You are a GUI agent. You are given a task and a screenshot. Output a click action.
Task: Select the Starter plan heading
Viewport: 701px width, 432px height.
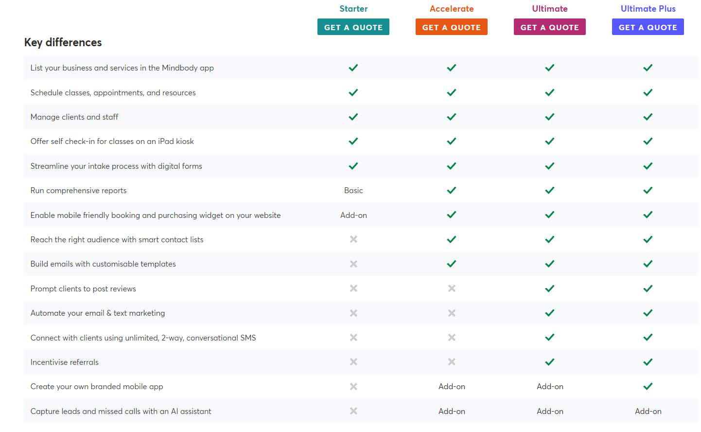pos(353,8)
